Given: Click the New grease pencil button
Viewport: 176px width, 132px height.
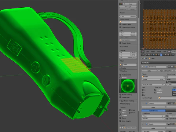Looking at the screenshot, I should [x=130, y=4].
